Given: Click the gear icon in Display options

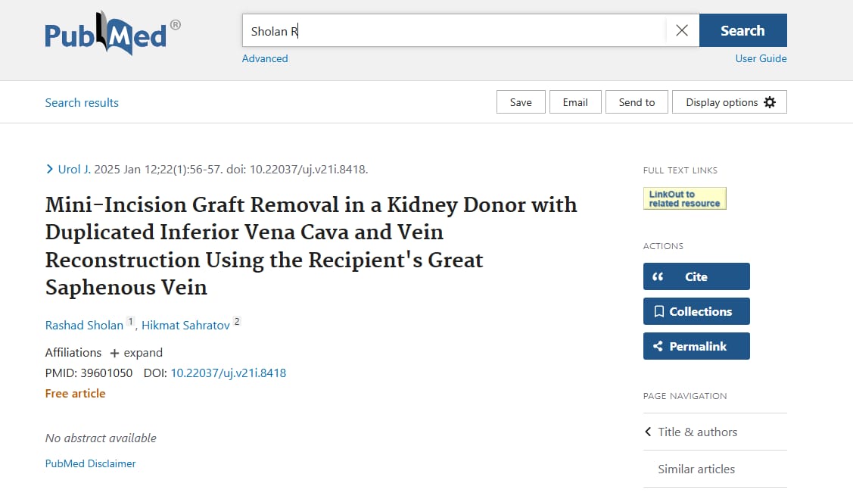Looking at the screenshot, I should point(770,102).
